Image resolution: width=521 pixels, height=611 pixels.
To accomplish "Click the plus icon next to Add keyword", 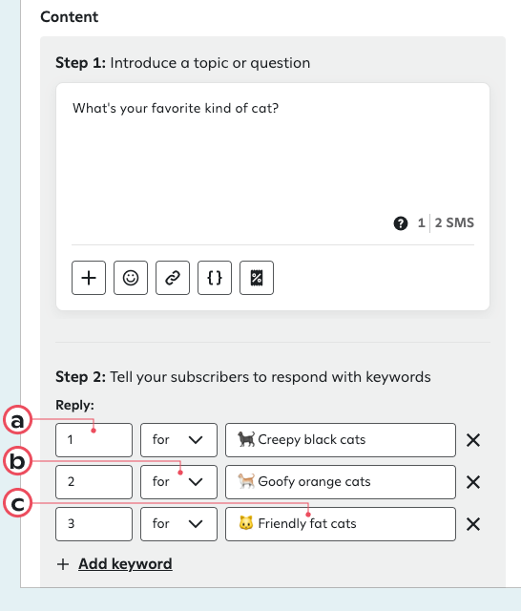I will (63, 564).
